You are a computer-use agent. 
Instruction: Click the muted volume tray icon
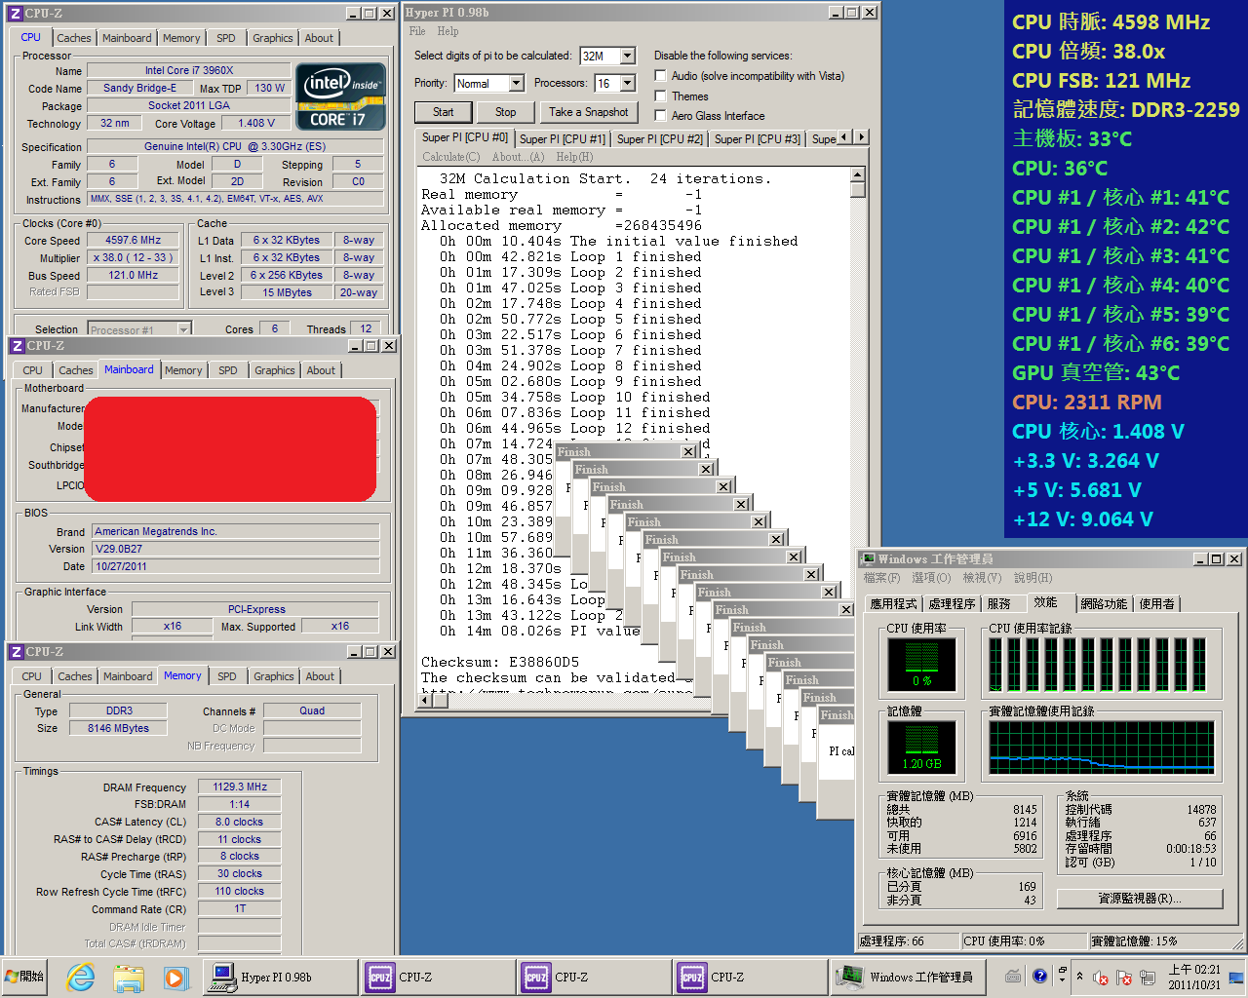tap(1101, 977)
